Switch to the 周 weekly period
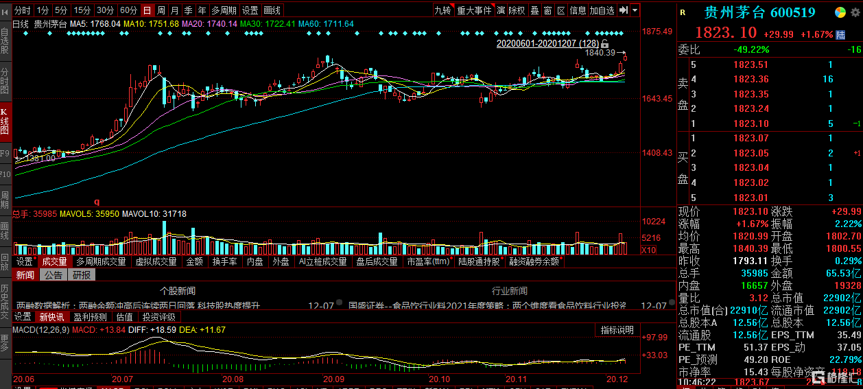 pos(161,10)
